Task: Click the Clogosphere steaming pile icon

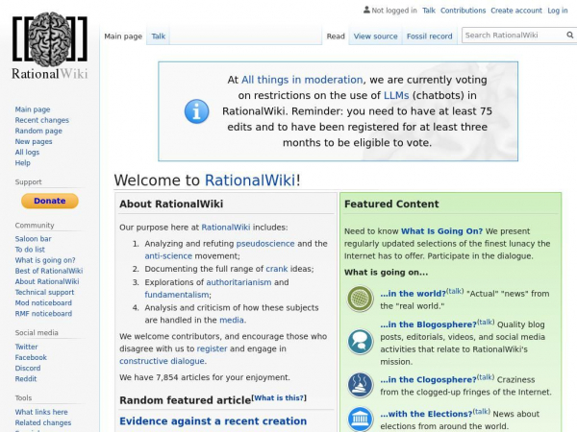Action: click(x=360, y=385)
